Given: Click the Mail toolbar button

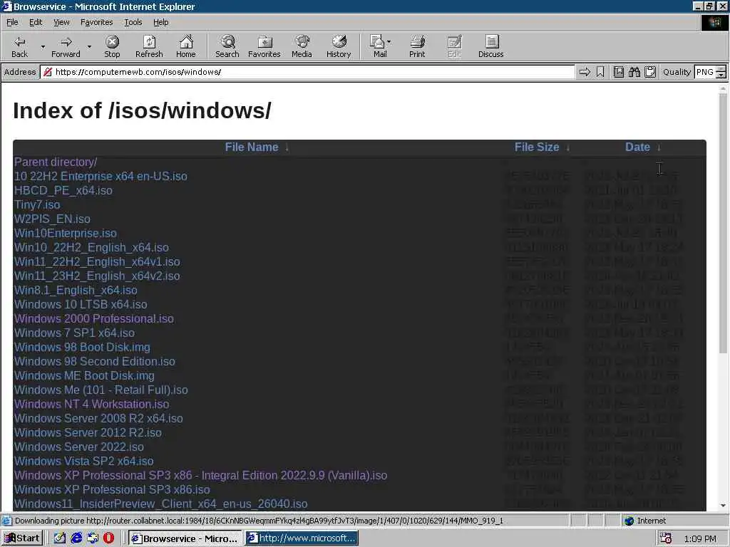Looking at the screenshot, I should point(379,46).
